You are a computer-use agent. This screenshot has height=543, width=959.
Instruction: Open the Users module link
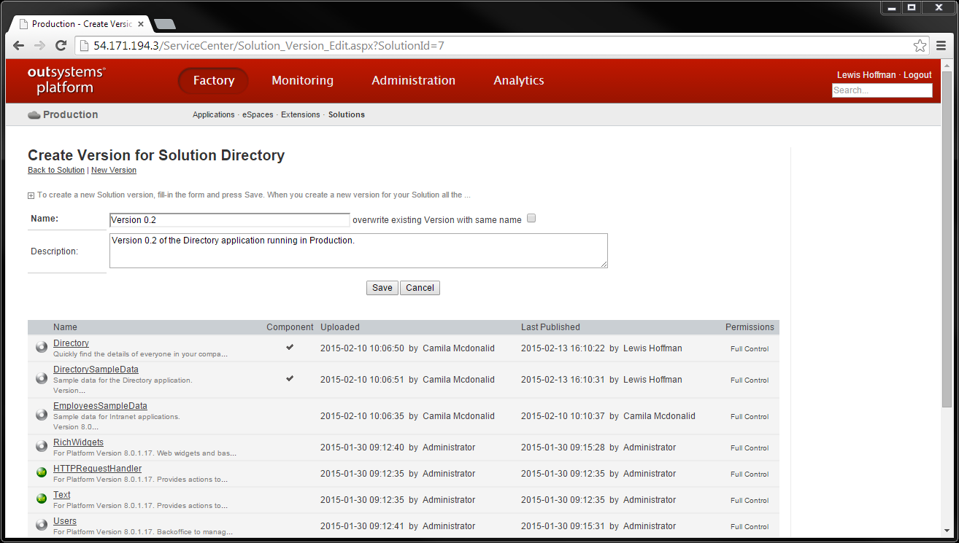click(65, 521)
